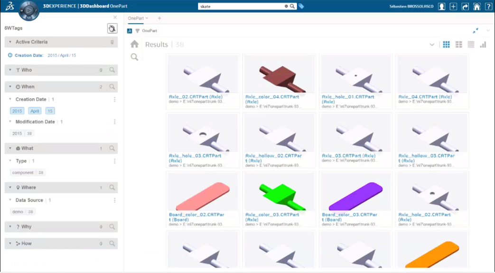Open the Axle_hole_01.CATPart link
Viewport: 495px width, 273px height.
[348, 99]
